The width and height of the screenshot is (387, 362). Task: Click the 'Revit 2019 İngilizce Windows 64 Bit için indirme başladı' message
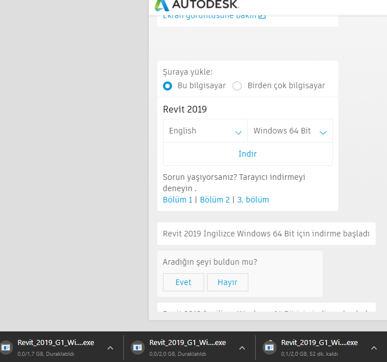pos(266,234)
